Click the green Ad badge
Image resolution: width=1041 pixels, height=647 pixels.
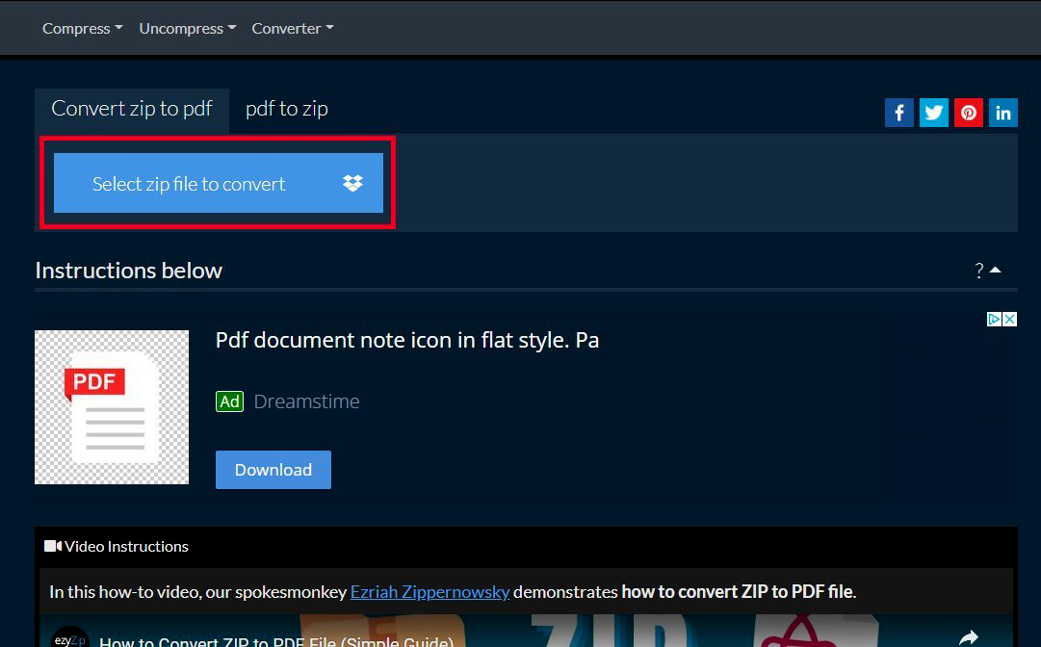(x=230, y=401)
